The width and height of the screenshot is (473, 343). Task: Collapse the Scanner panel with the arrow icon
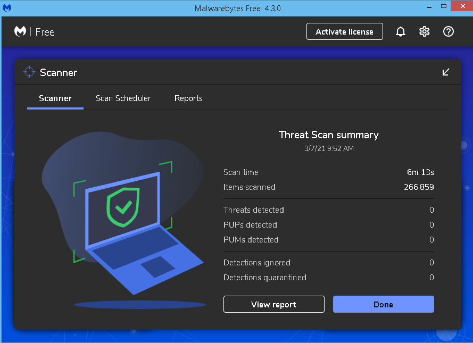[x=445, y=72]
